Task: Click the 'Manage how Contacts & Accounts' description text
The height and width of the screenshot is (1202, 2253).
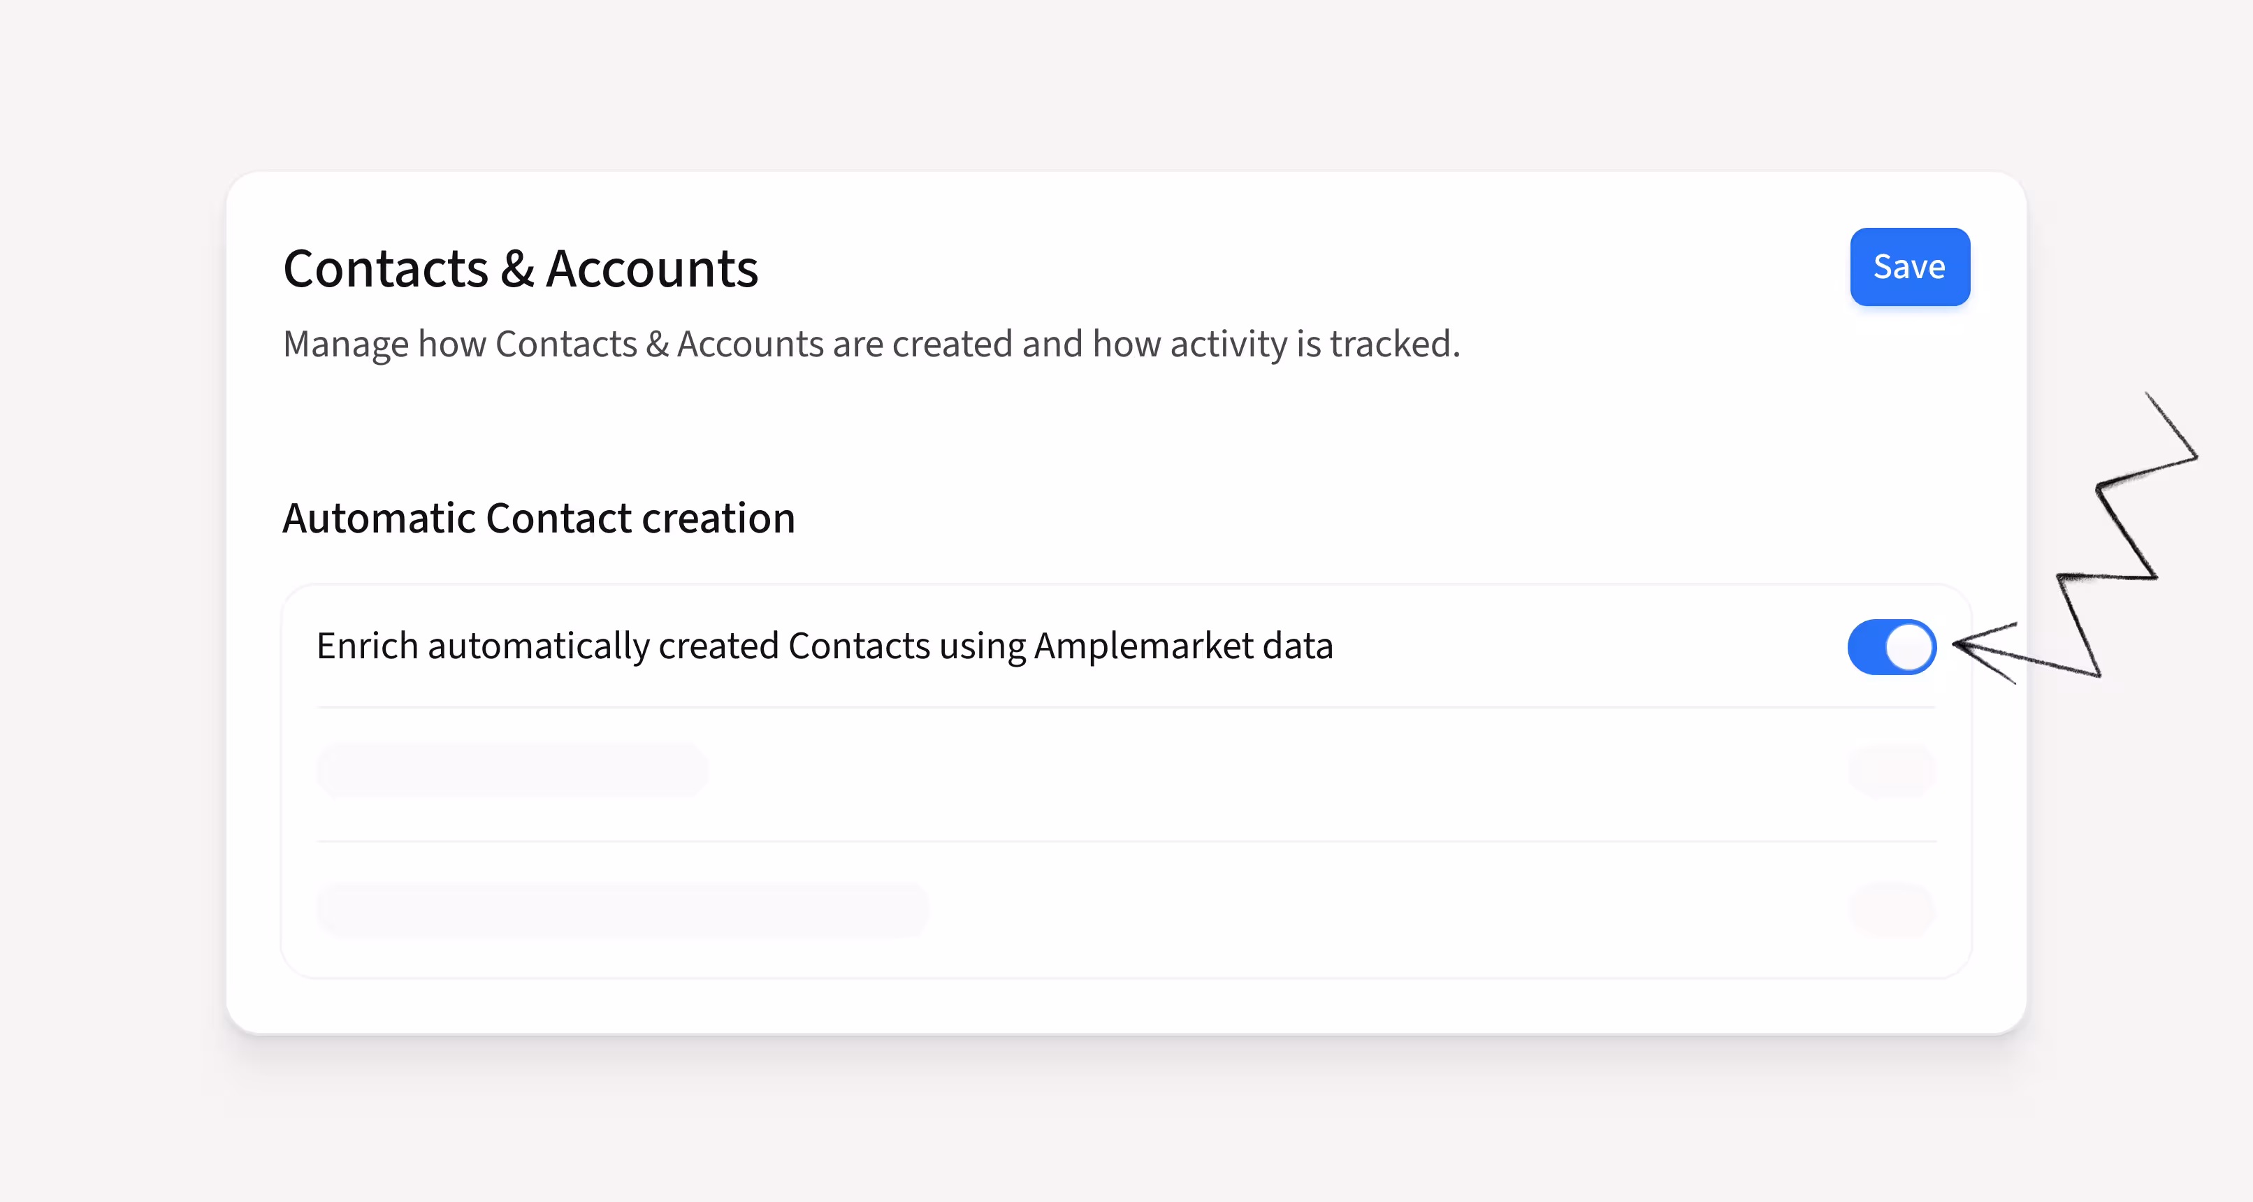Action: [x=871, y=344]
